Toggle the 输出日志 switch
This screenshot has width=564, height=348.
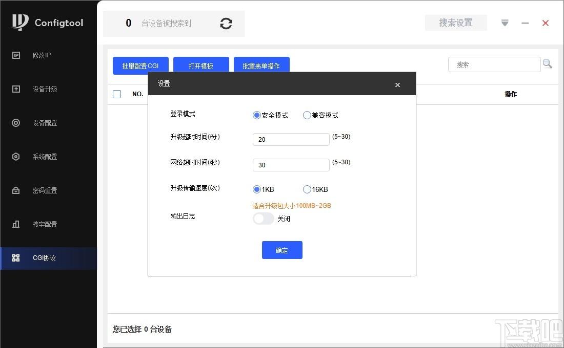(x=264, y=219)
